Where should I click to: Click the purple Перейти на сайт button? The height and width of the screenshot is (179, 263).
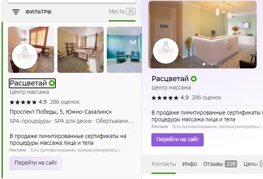[177, 140]
